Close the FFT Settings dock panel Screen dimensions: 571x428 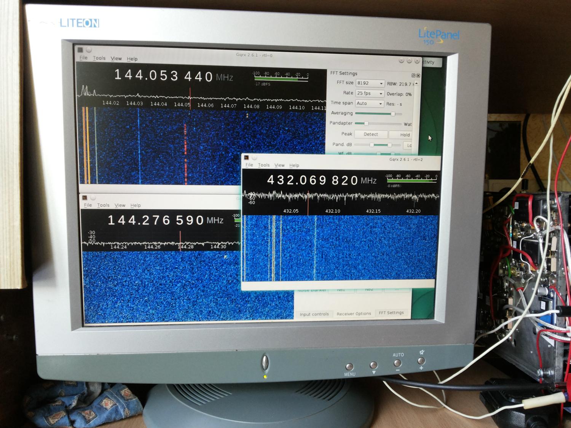point(418,75)
